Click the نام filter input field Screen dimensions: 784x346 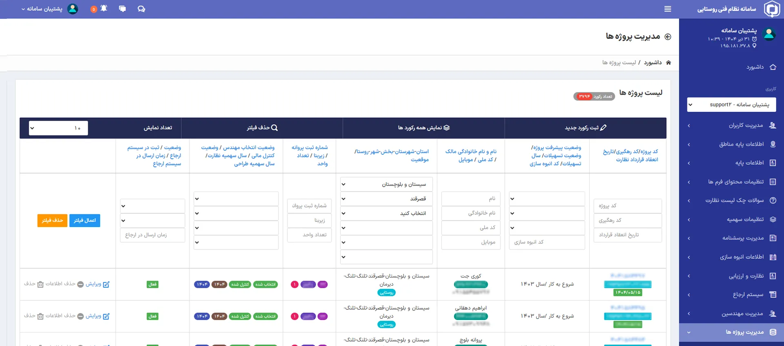[471, 198]
